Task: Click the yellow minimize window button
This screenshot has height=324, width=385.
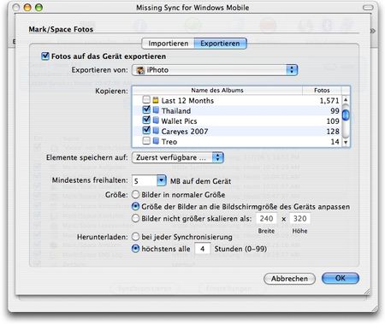Action: (x=27, y=8)
